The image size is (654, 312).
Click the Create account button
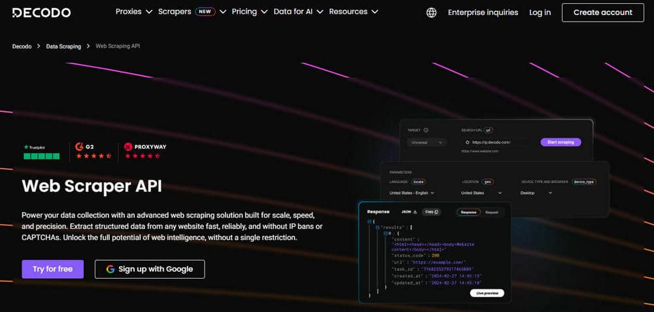point(603,12)
